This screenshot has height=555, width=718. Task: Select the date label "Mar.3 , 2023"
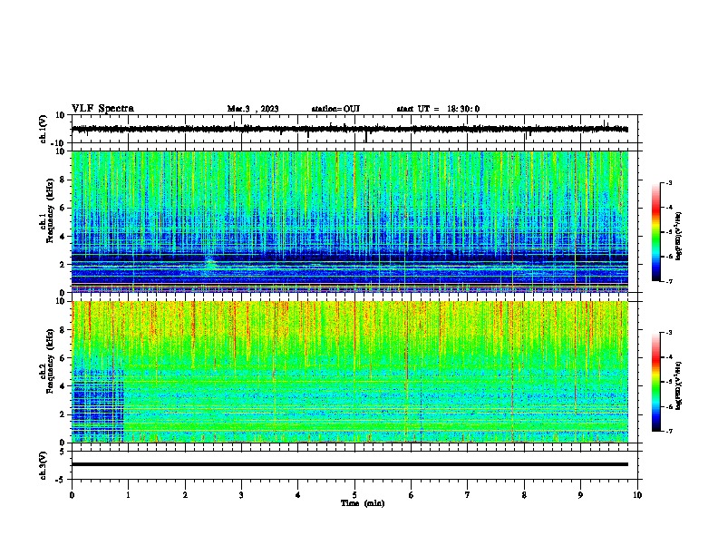(253, 109)
